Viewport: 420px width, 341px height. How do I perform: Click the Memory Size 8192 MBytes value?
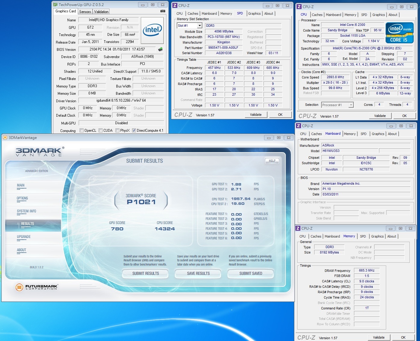(x=329, y=252)
